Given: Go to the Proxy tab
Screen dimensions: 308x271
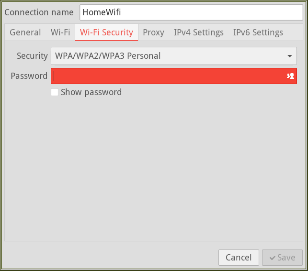Looking at the screenshot, I should tap(153, 33).
